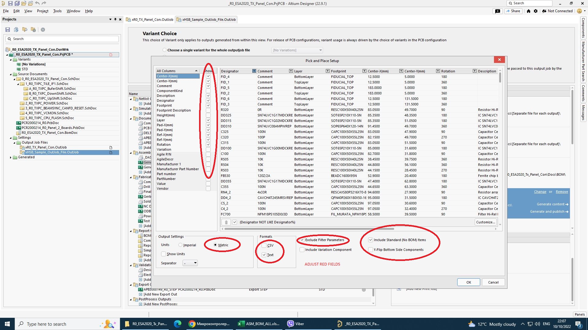Click the Rotation column filter icon
Screen dimensions: 588x330
[474, 71]
